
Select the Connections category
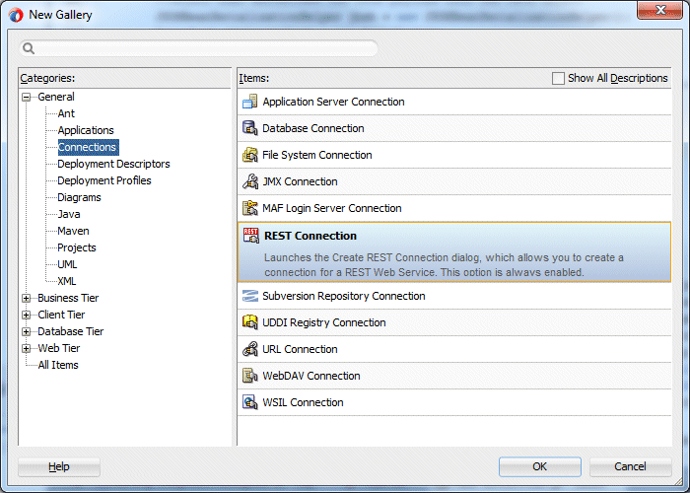[x=88, y=147]
